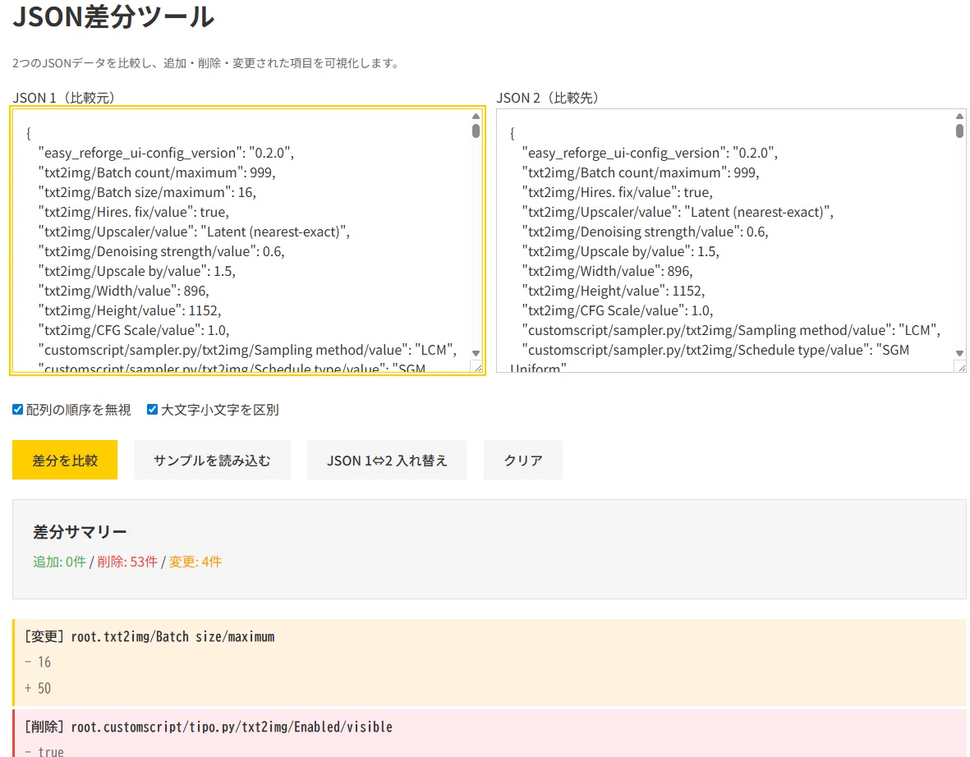Click the removed value '- 16' line
The height and width of the screenshot is (757, 970).
coord(38,663)
